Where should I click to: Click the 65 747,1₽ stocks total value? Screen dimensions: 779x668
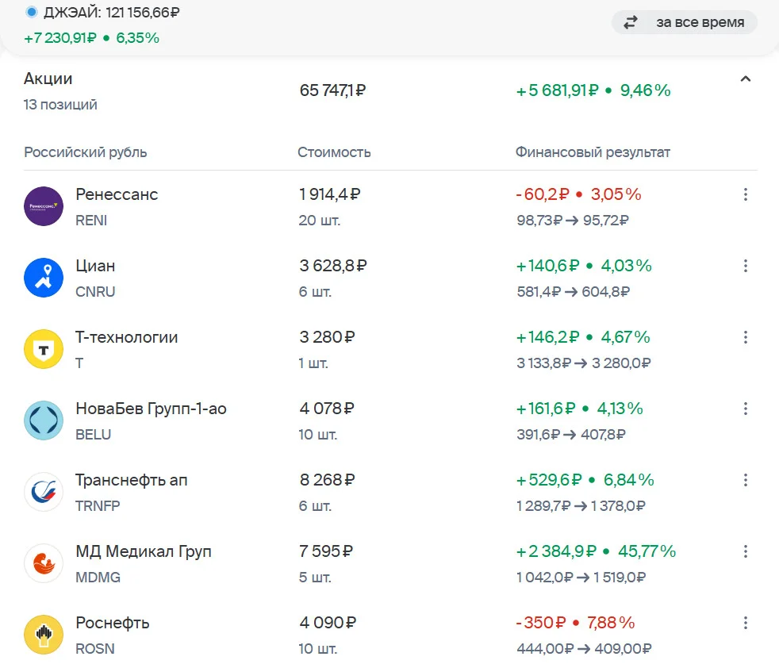tap(332, 90)
